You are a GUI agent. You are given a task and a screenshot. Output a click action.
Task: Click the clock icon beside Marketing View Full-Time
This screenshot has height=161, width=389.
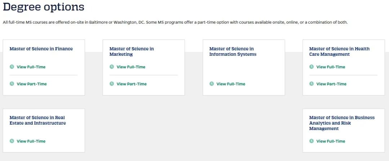(x=112, y=67)
